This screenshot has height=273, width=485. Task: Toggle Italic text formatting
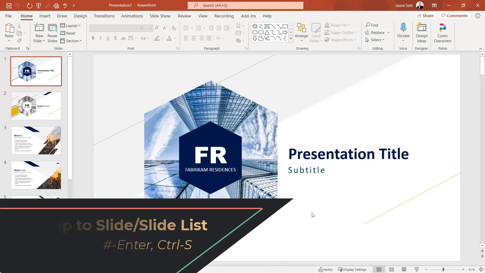100,38
